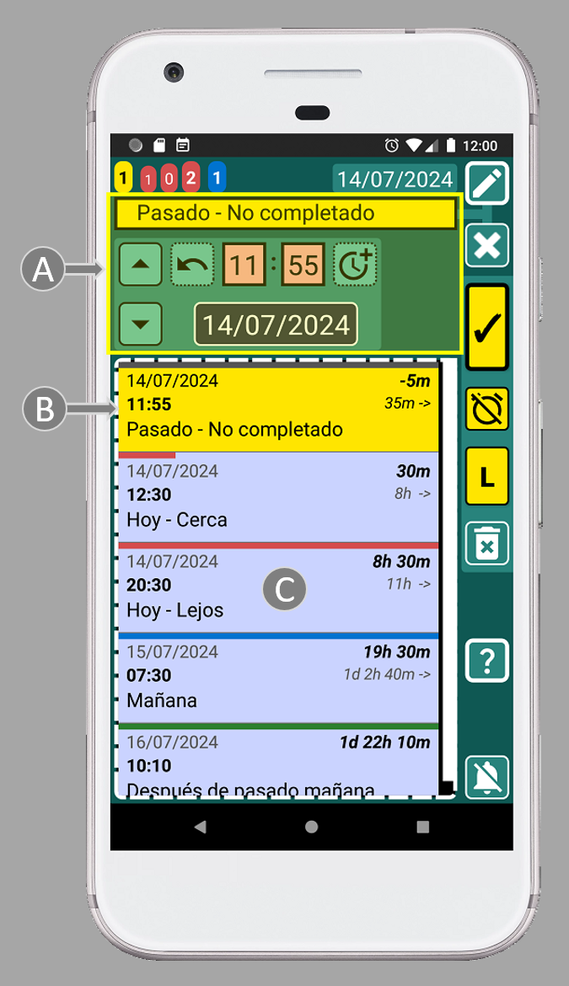Viewport: 569px width, 986px height.
Task: Open help with question mark icon
Action: pos(487,660)
